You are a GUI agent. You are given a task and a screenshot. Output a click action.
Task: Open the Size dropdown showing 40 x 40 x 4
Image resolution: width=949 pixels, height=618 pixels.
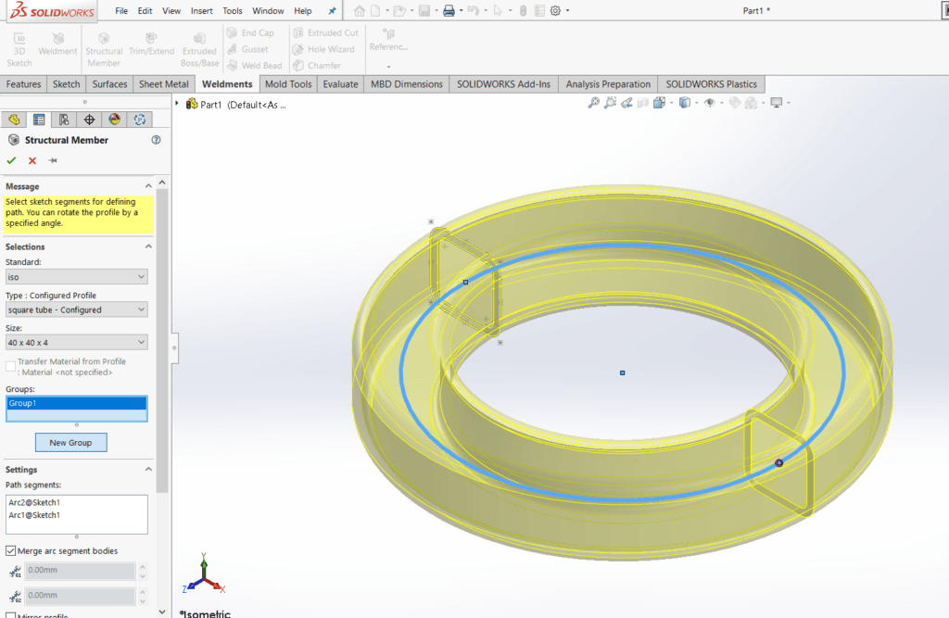tap(76, 342)
